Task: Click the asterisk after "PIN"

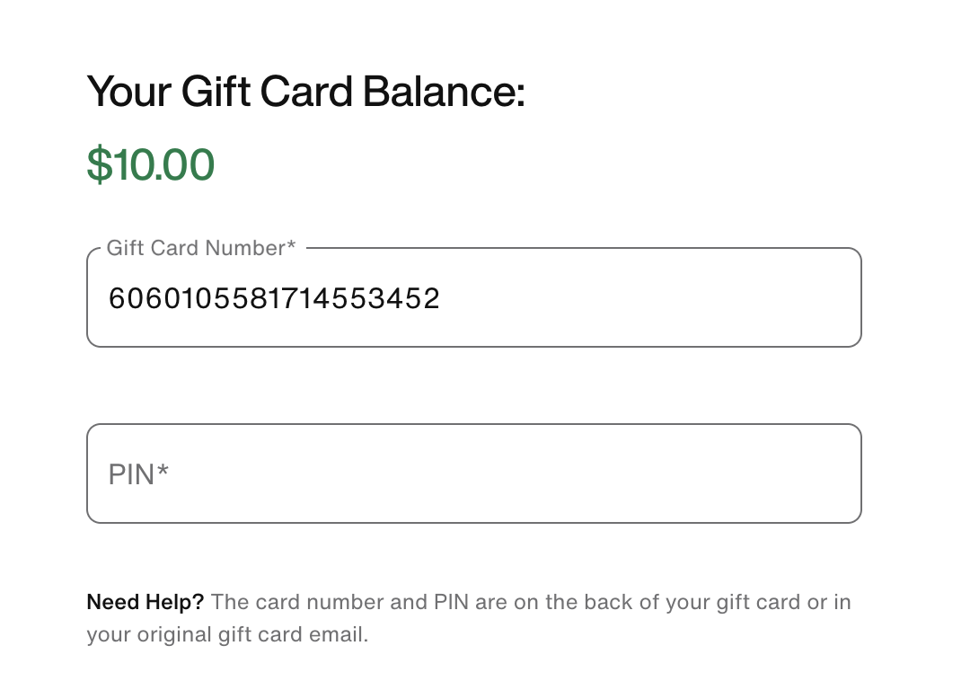Action: pyautogui.click(x=163, y=471)
